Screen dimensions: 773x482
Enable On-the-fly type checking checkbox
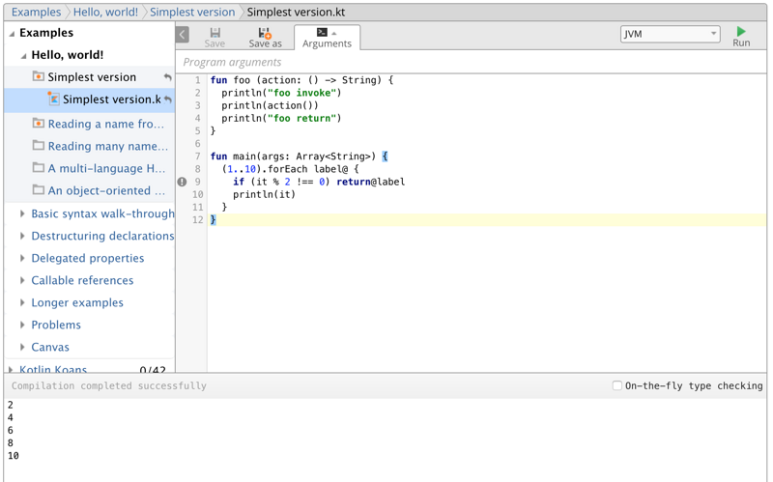[616, 385]
